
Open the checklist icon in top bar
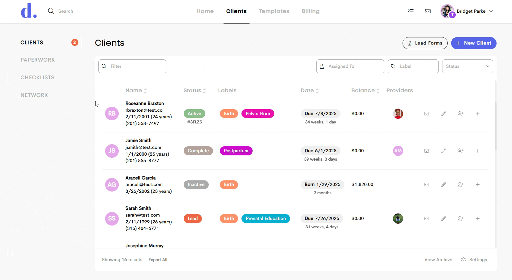[x=411, y=11]
